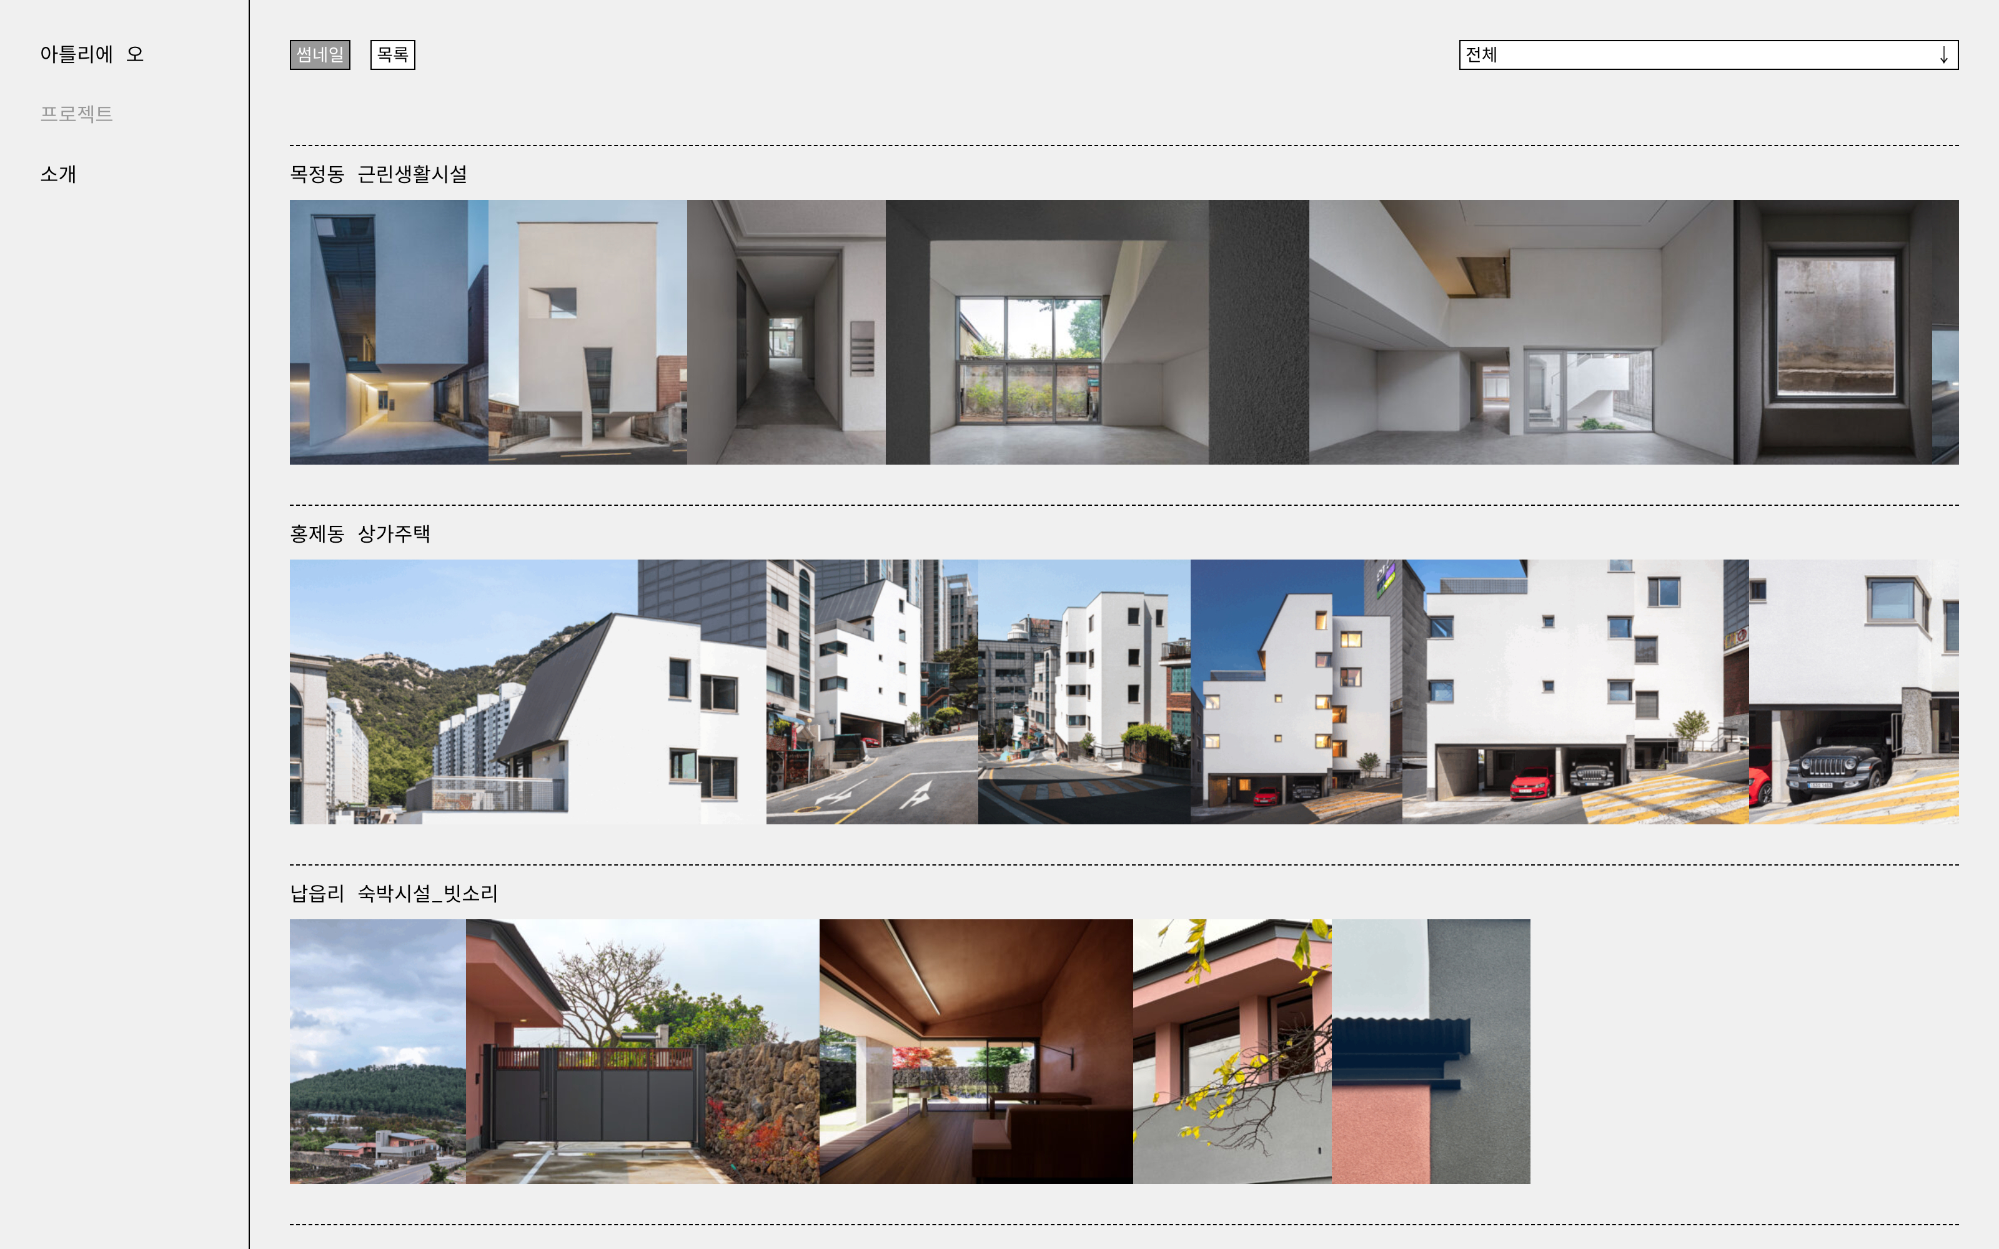This screenshot has height=1249, width=1999.
Task: Open the 프로젝트 menu item
Action: click(x=76, y=114)
